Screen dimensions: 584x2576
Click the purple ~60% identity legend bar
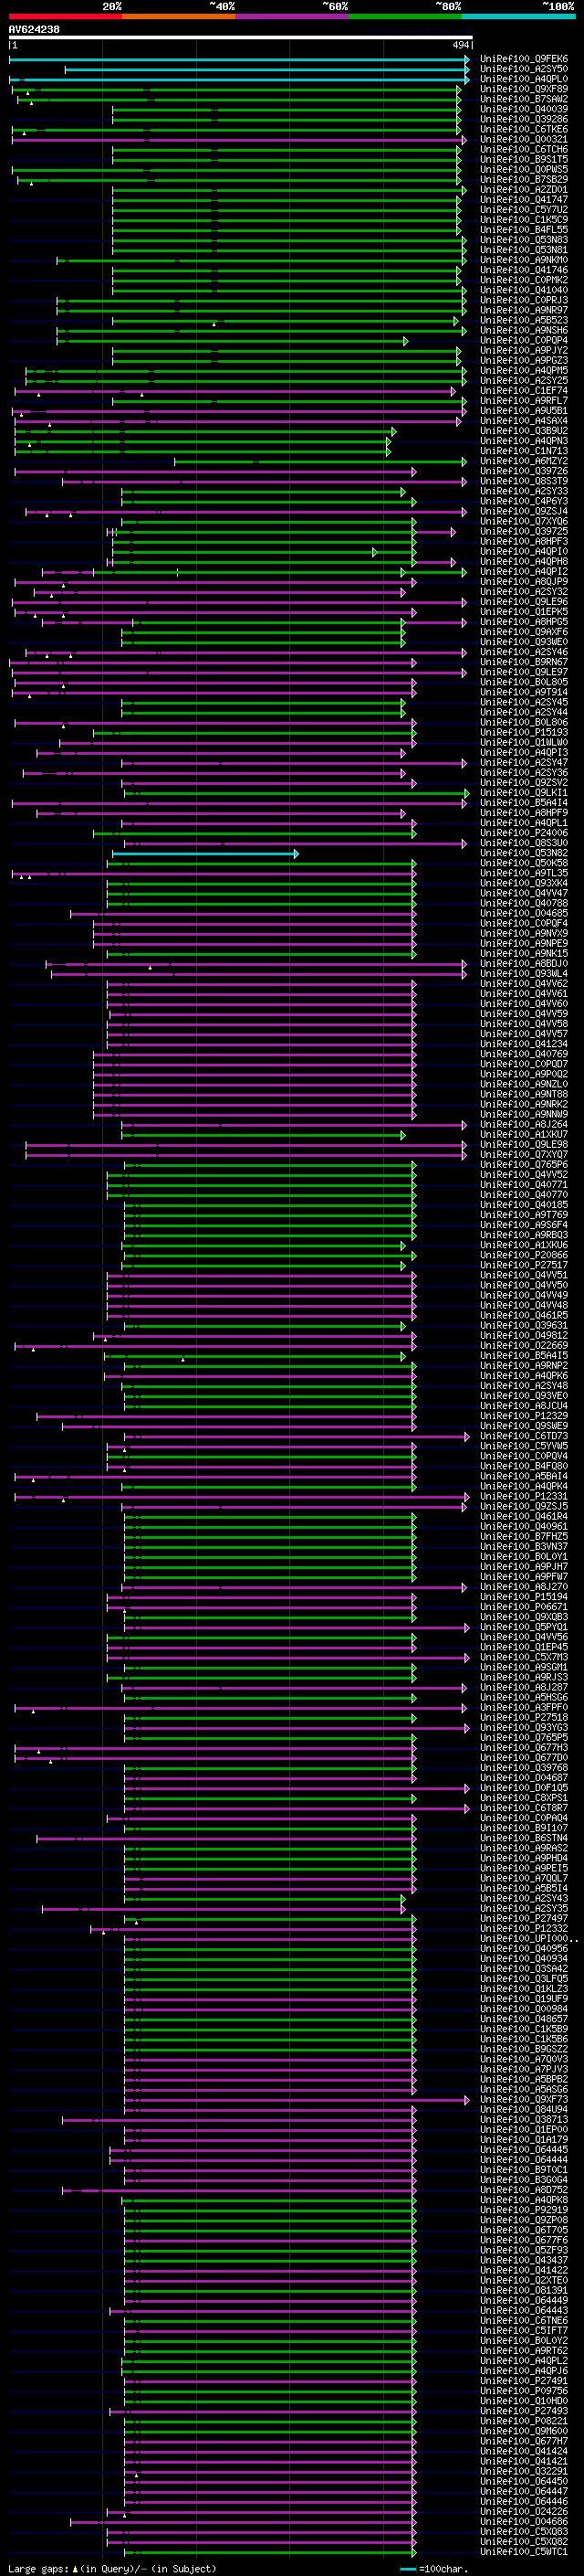click(293, 17)
